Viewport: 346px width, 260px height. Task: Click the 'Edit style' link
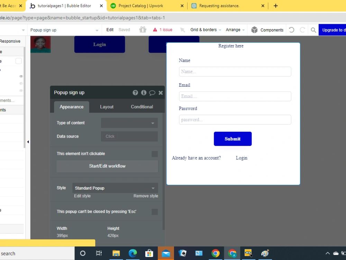tap(82, 196)
